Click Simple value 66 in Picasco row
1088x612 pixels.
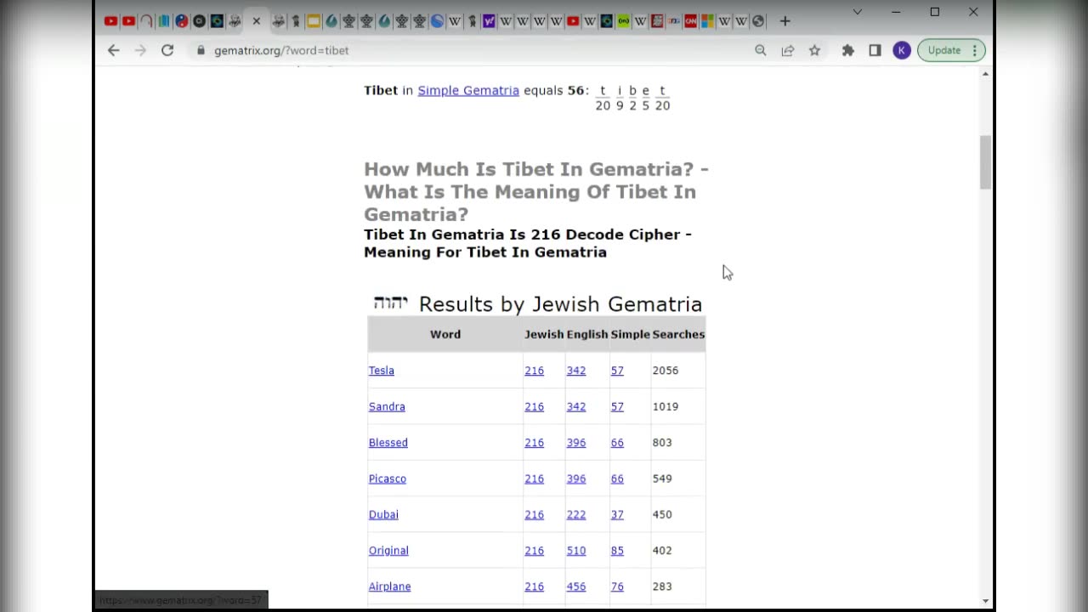coord(617,479)
